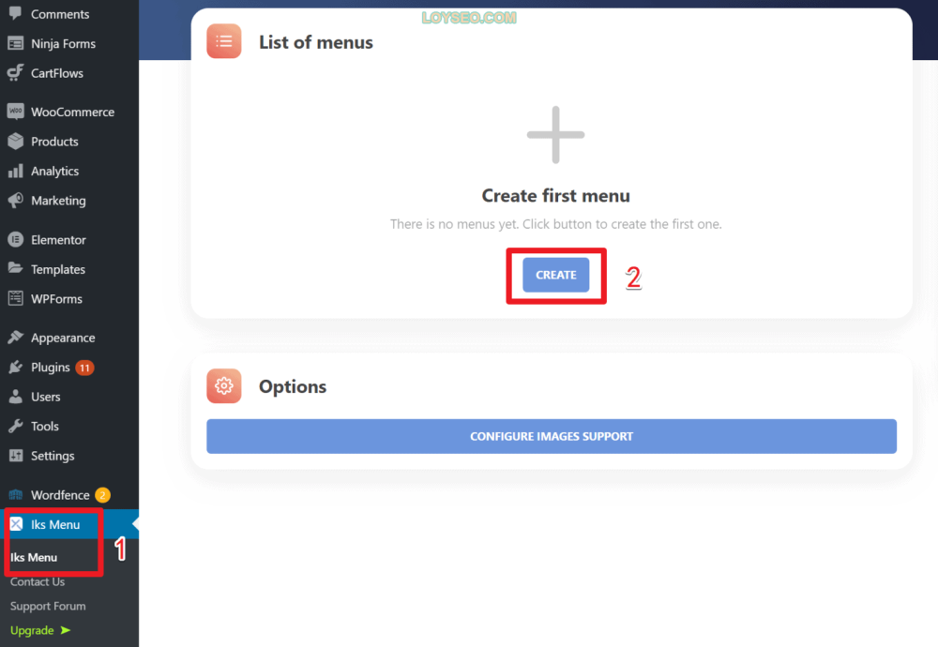Click the Plugins update count badge
The width and height of the screenshot is (938, 647).
point(84,368)
